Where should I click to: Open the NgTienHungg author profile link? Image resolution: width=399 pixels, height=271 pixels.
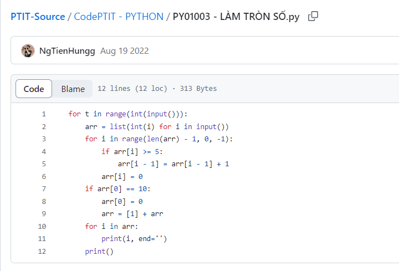coord(67,51)
